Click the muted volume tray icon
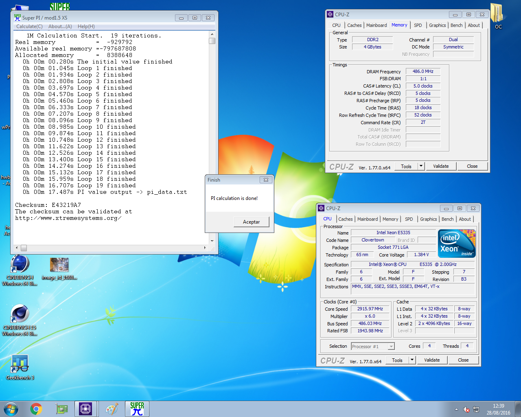The height and width of the screenshot is (417, 521). click(x=466, y=409)
